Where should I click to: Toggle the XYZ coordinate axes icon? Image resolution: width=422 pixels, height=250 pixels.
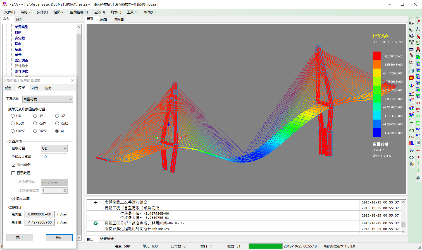tap(411, 85)
